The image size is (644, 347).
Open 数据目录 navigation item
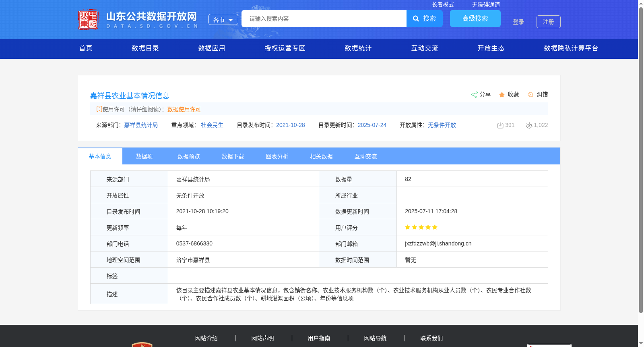pos(145,48)
